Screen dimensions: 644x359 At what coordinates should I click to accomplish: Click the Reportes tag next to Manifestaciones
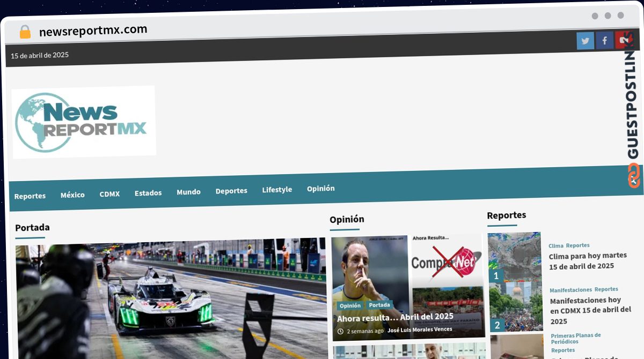point(606,289)
